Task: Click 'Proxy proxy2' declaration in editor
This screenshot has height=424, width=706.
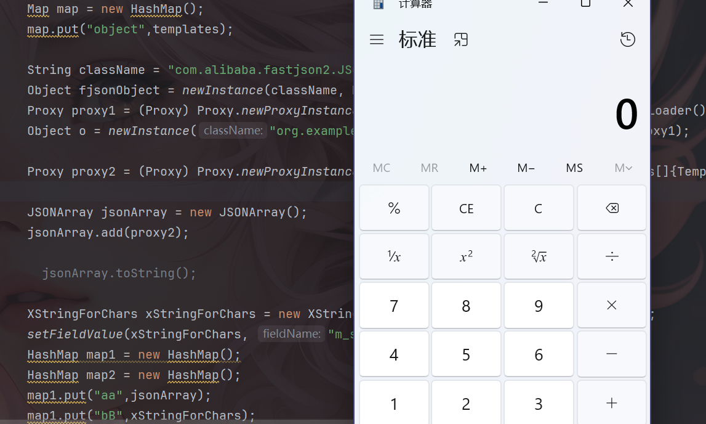Action: coord(71,172)
